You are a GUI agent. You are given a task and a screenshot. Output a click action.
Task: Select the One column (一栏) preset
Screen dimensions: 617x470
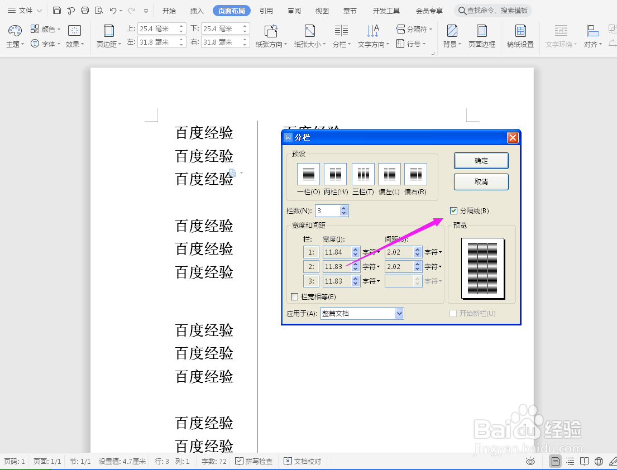[308, 174]
